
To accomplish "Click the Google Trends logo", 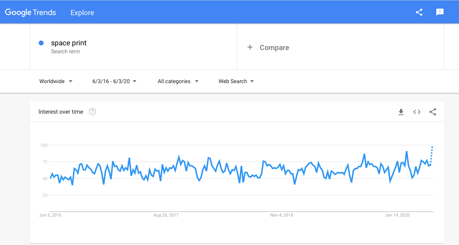I will tap(31, 13).
